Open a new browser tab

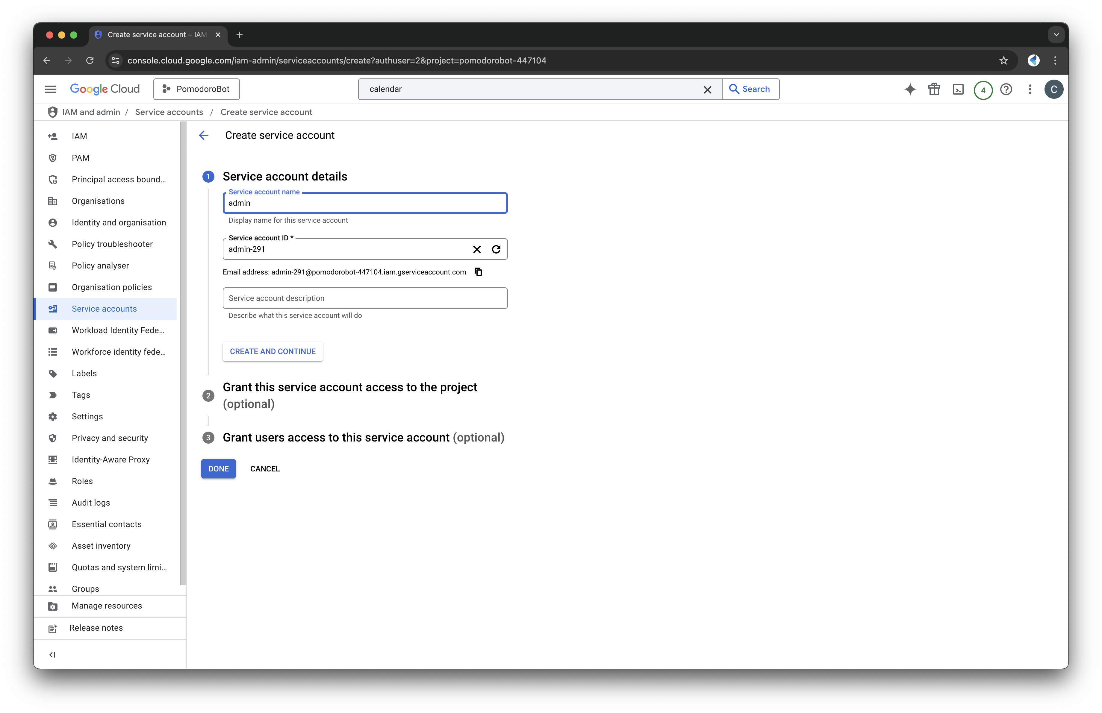239,35
